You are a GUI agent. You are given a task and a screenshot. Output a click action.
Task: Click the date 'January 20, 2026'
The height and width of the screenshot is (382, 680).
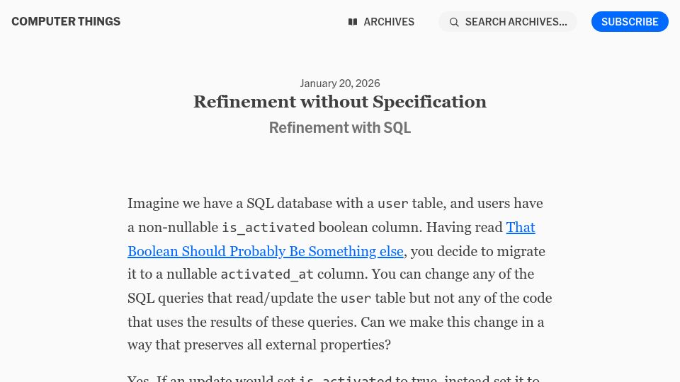[x=340, y=83]
